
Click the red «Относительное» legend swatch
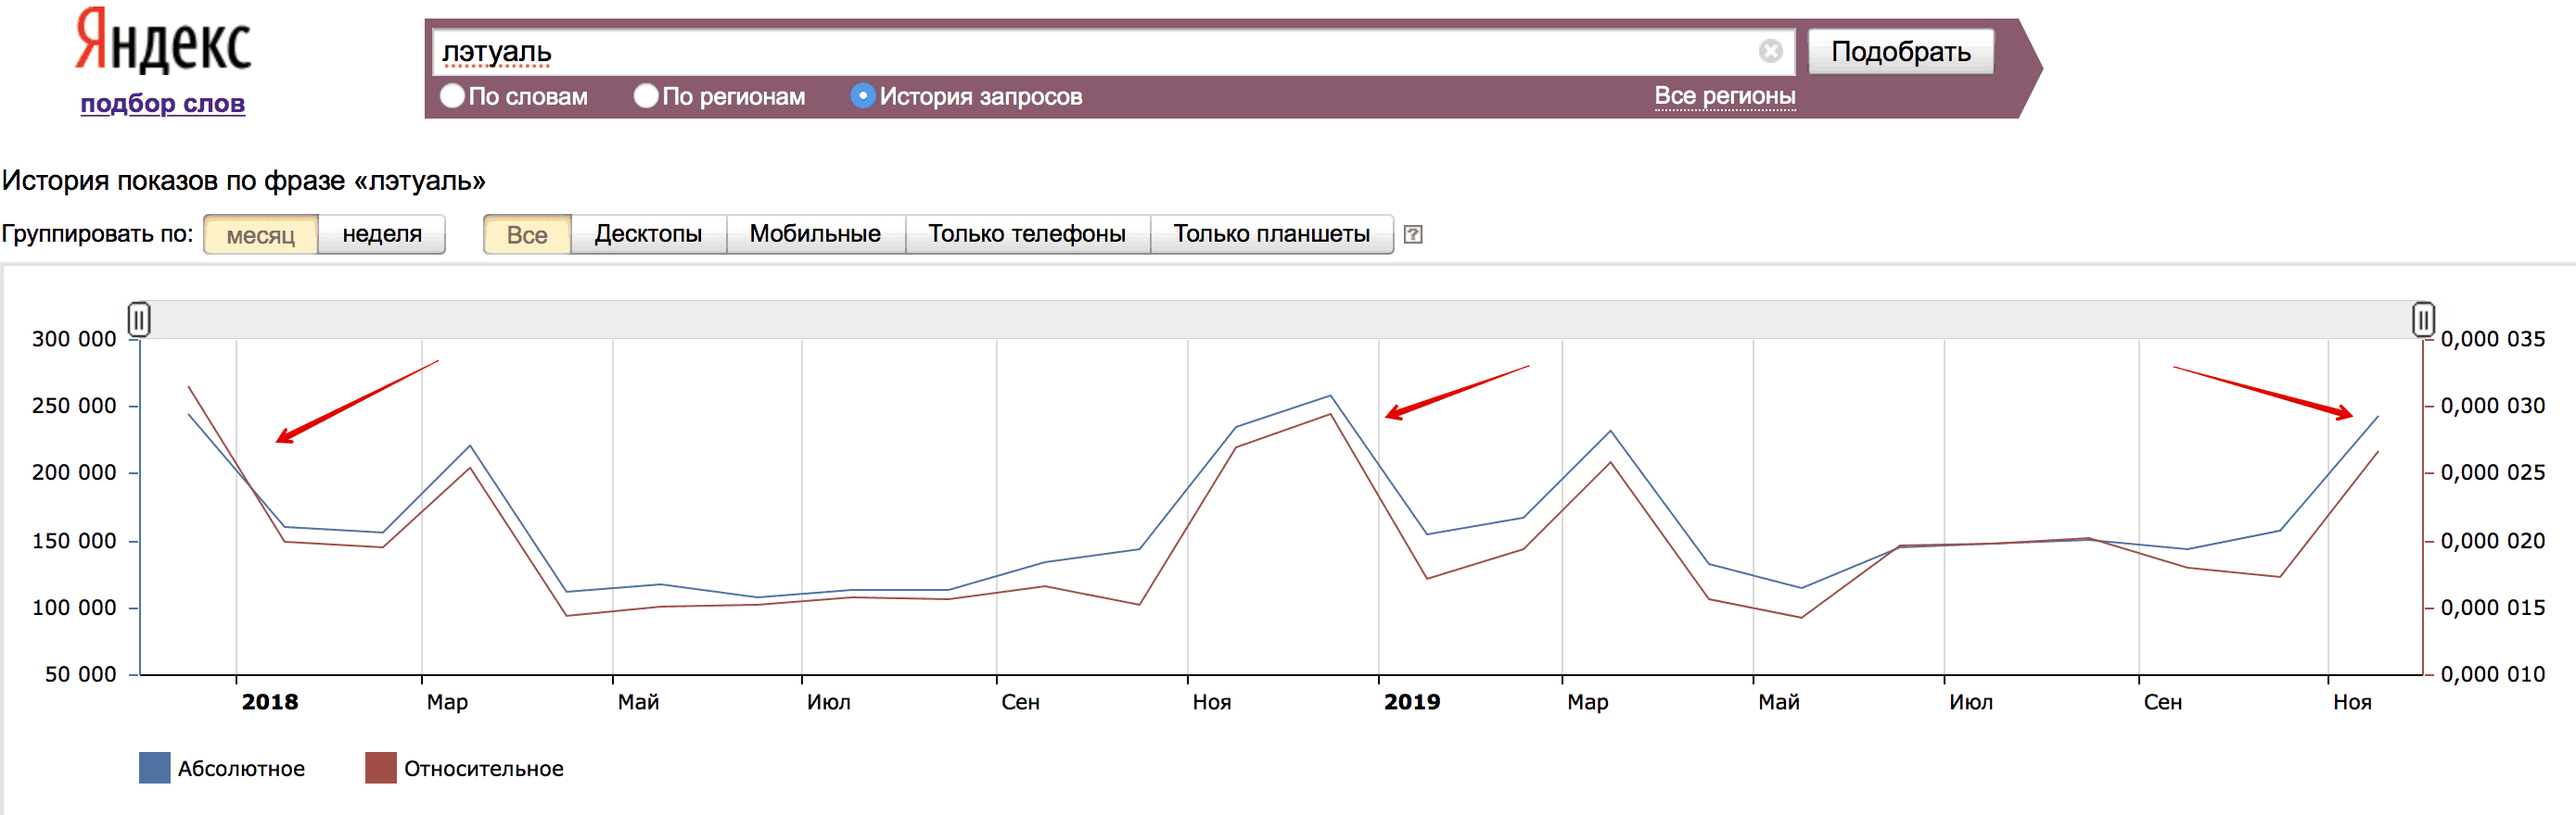(x=381, y=768)
